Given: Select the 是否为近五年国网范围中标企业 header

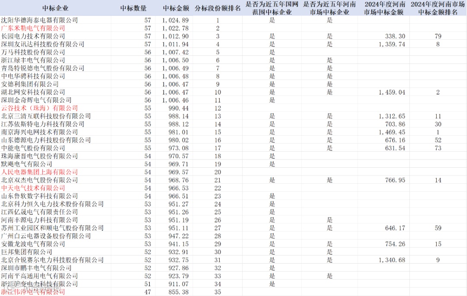Looking at the screenshot, I should 272,8.
